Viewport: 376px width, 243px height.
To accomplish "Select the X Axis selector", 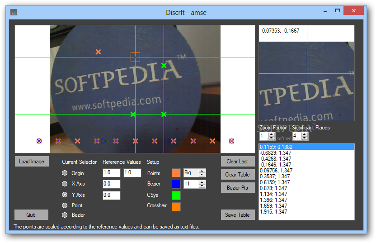I will (65, 184).
